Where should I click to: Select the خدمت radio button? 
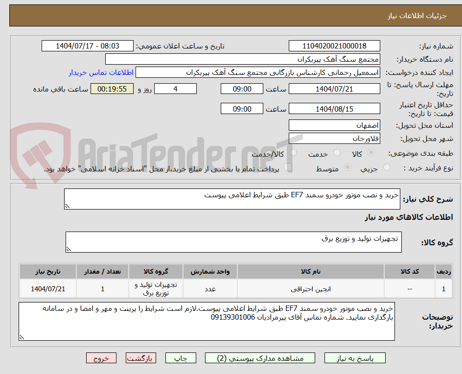point(337,153)
